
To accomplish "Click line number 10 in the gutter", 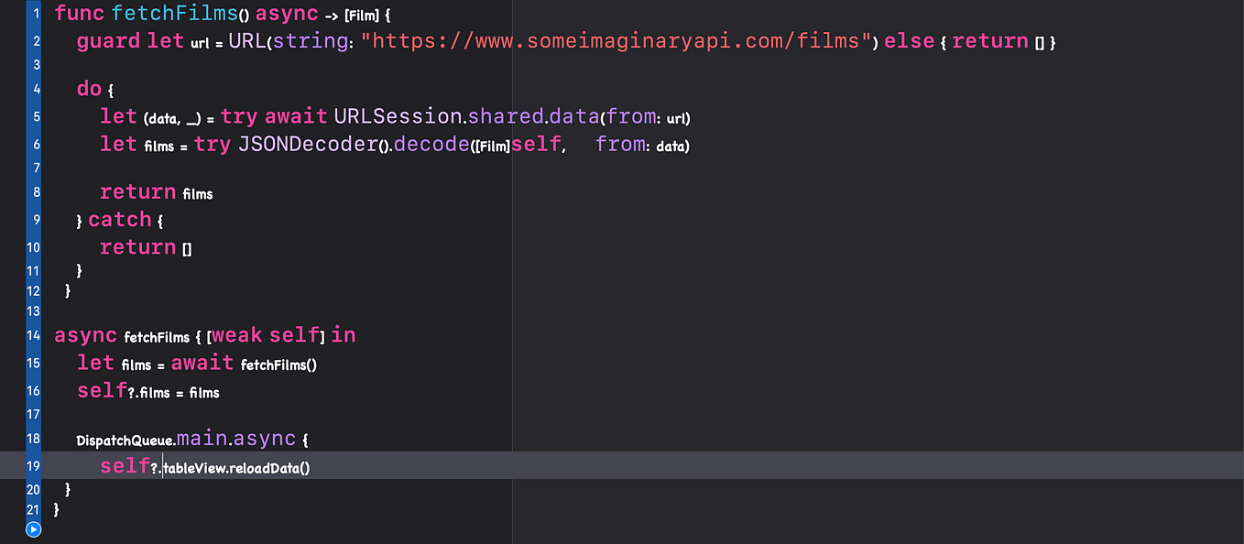I will click(32, 247).
